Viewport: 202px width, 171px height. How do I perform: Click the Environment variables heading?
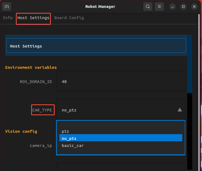[x=31, y=67]
